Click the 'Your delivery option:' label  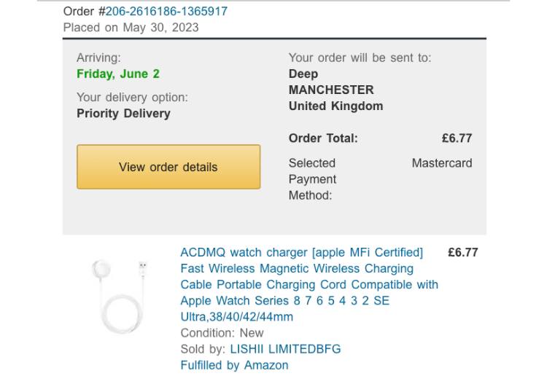132,97
